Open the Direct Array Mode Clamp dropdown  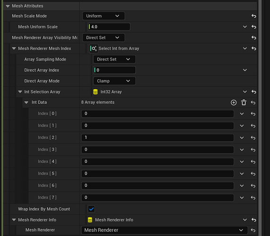114,81
